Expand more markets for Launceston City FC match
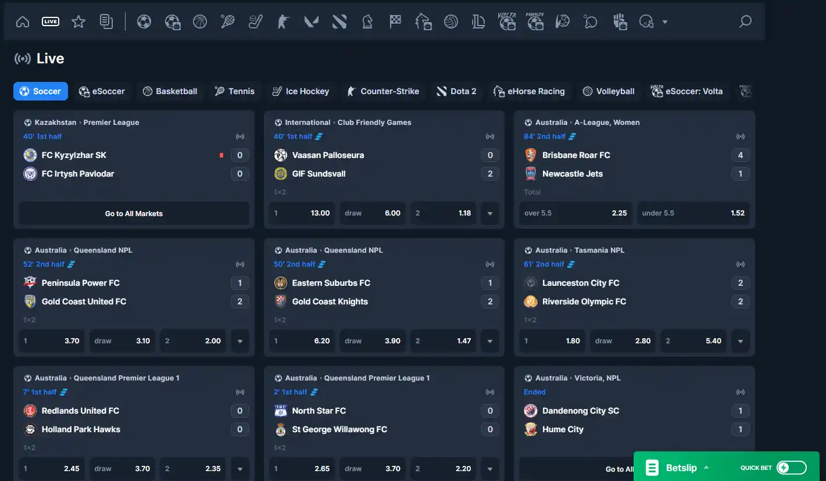Viewport: 826px width, 481px height. click(741, 341)
